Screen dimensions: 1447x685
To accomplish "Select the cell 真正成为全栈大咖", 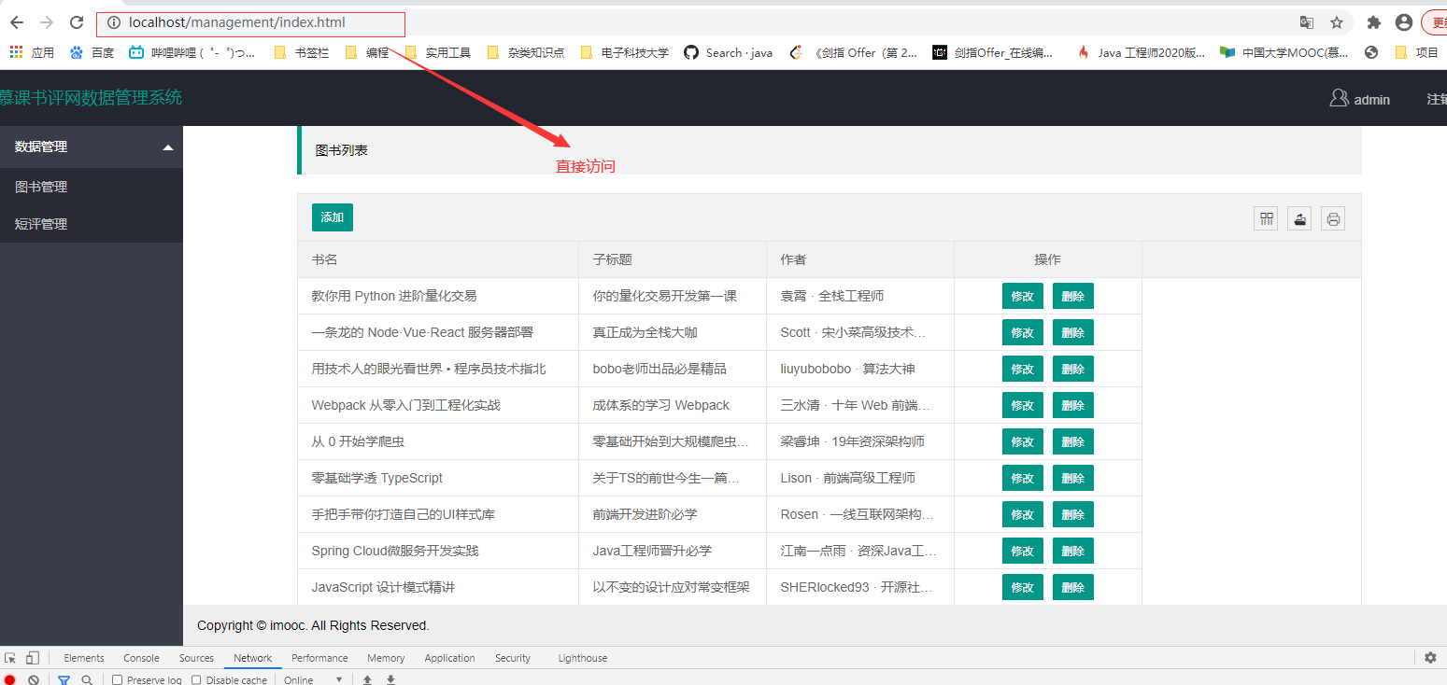I will (673, 332).
